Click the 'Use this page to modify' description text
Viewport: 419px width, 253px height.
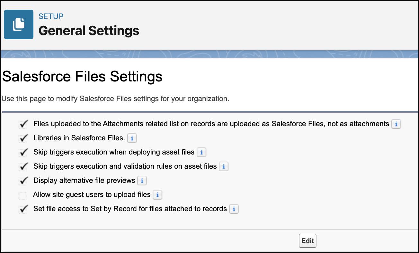[x=115, y=98]
